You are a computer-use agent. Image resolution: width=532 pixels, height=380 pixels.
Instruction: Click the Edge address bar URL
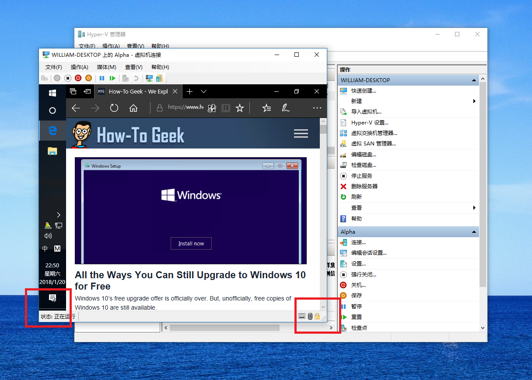(186, 107)
